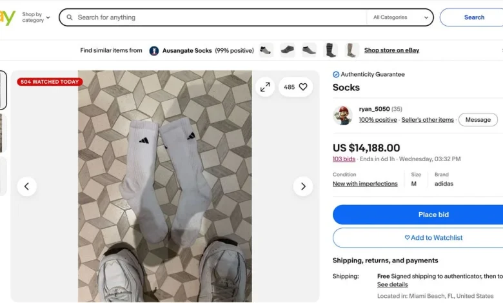The width and height of the screenshot is (503, 303).
Task: Go to previous image arrow
Action: coord(26,186)
